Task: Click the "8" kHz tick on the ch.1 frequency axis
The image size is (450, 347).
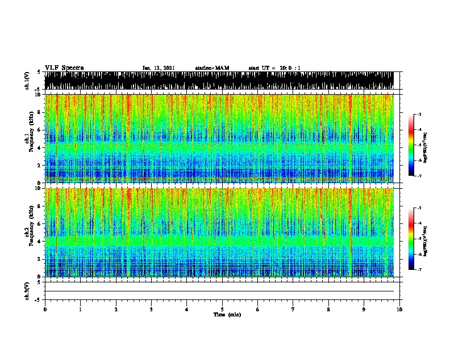Action: click(40, 112)
